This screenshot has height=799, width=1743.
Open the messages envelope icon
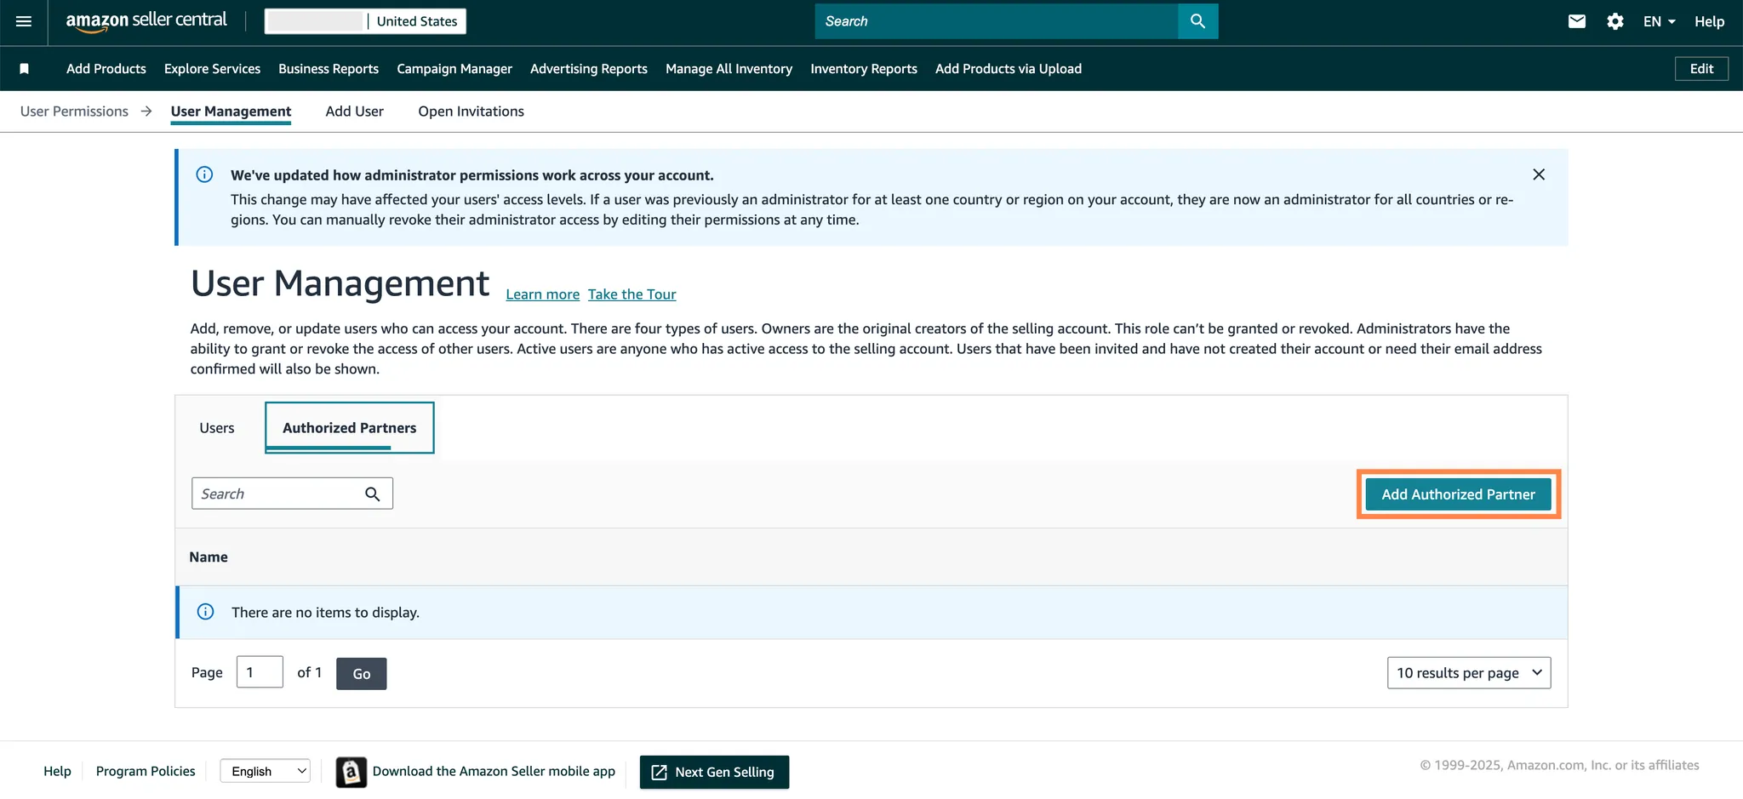point(1576,21)
